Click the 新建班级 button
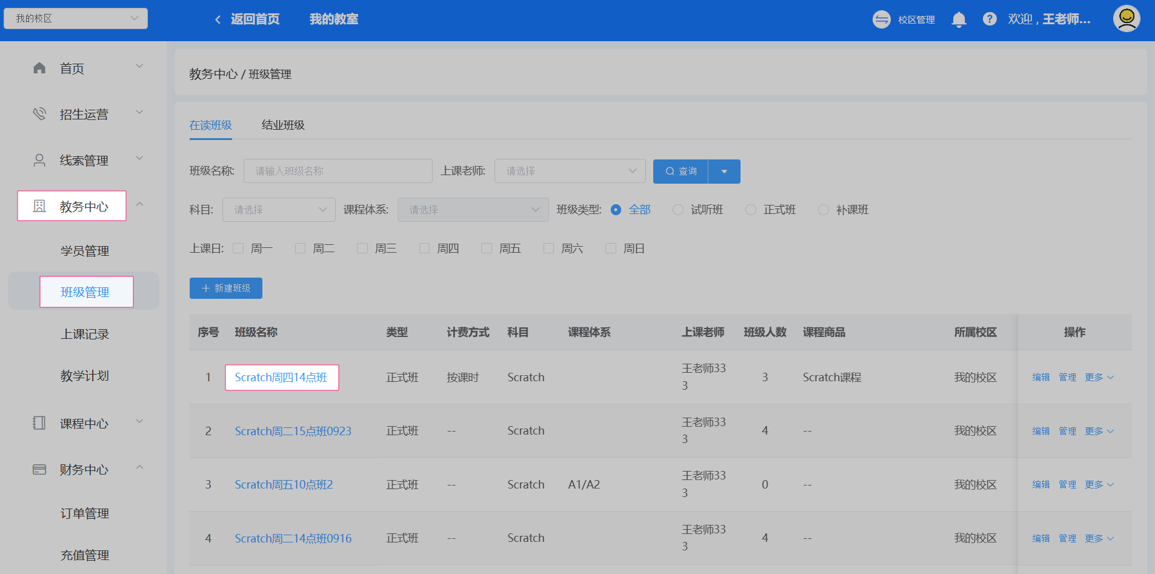The image size is (1155, 574). click(x=226, y=288)
